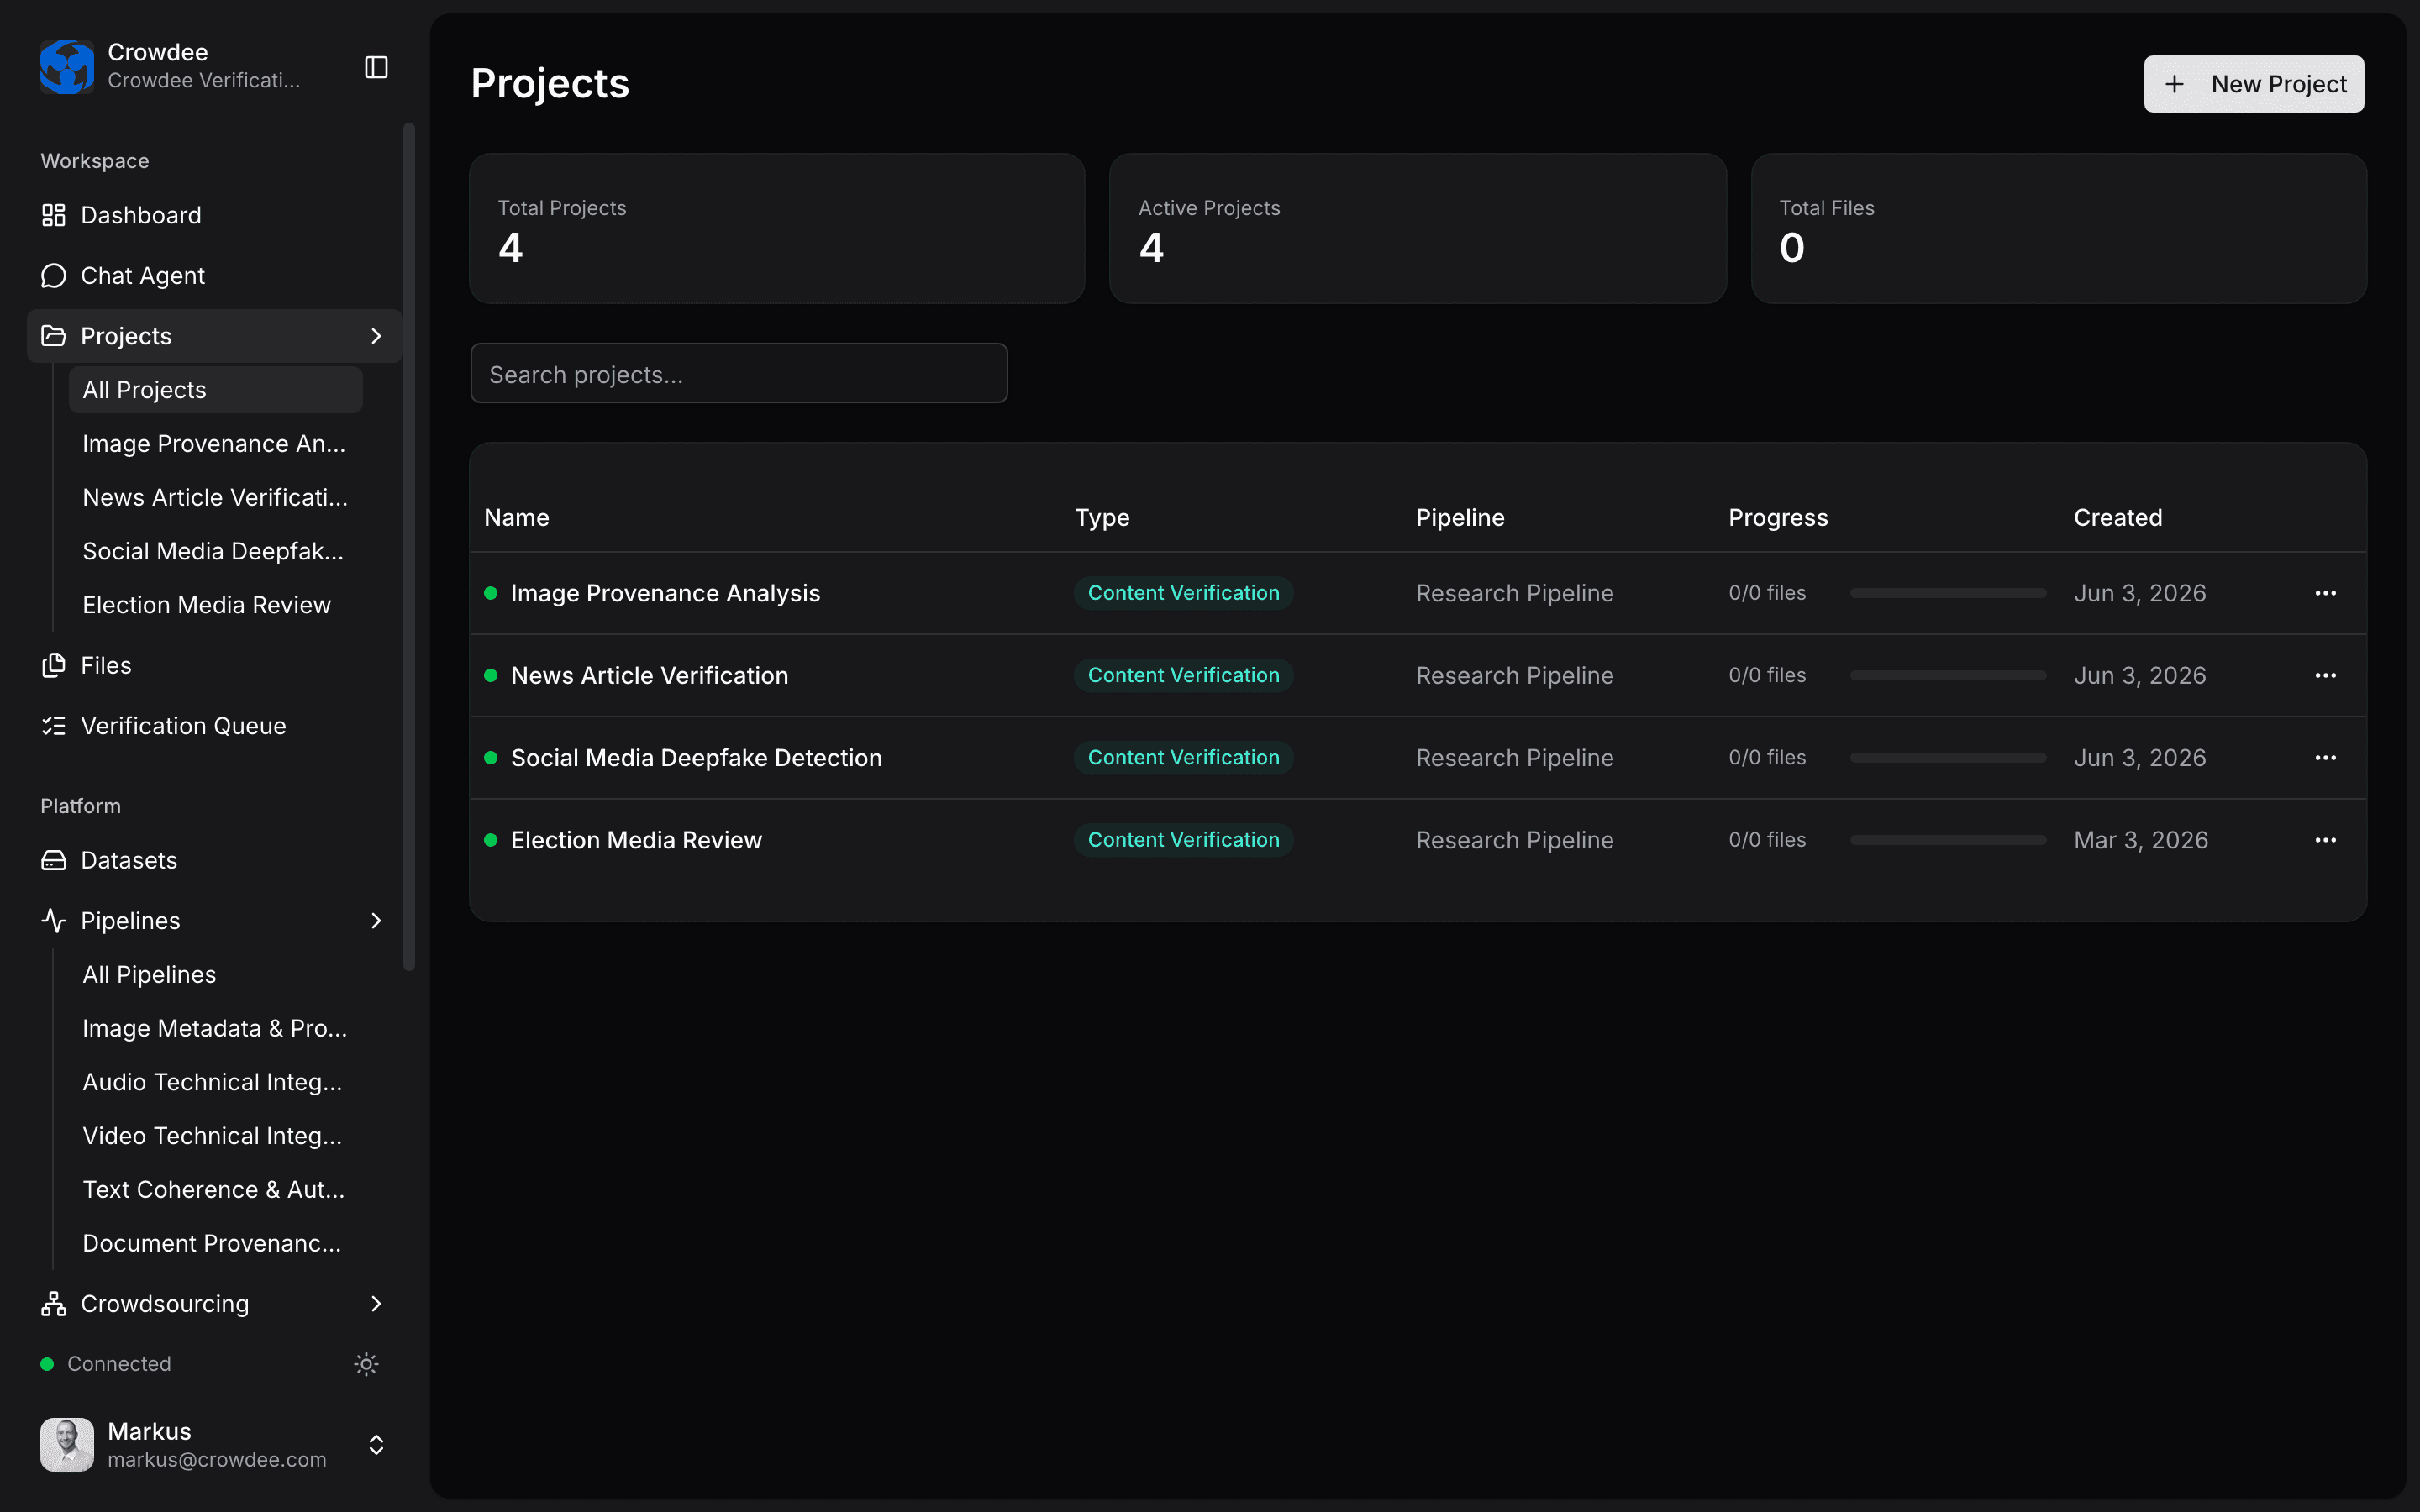Click the Active Projects card

tap(1418, 228)
